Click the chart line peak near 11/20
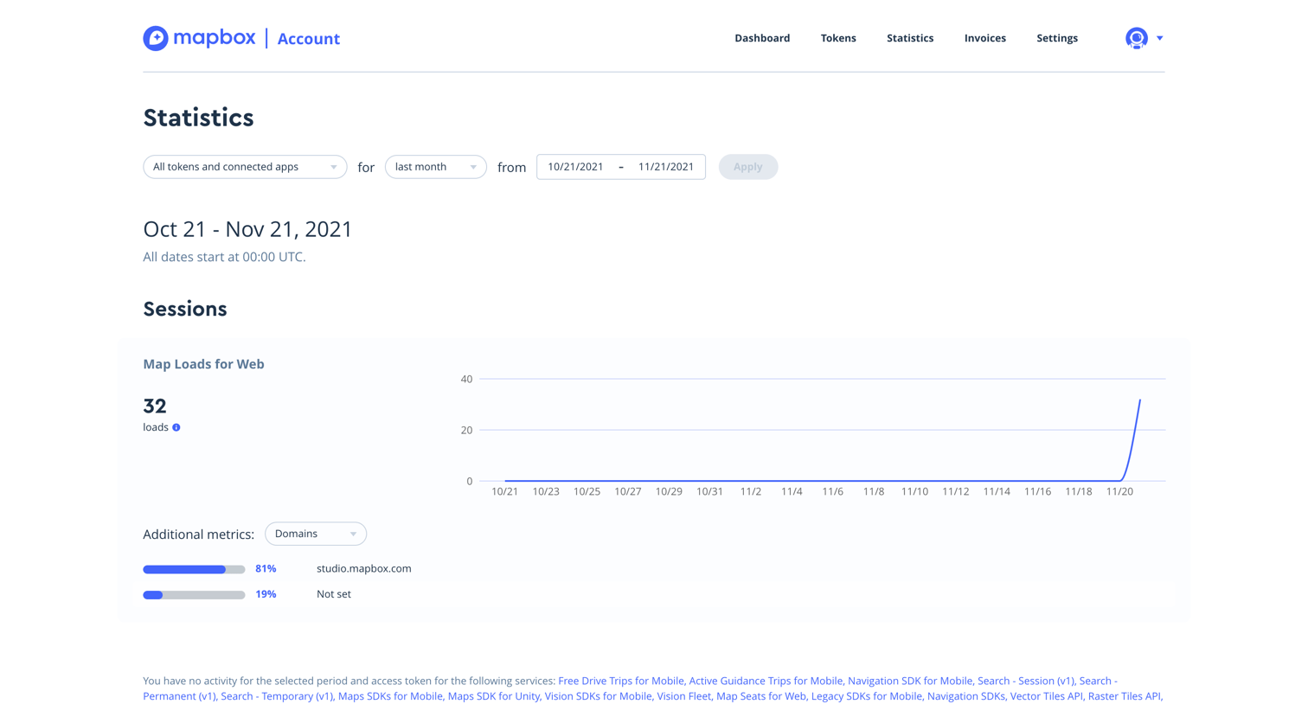1308x704 pixels. [x=1139, y=401]
